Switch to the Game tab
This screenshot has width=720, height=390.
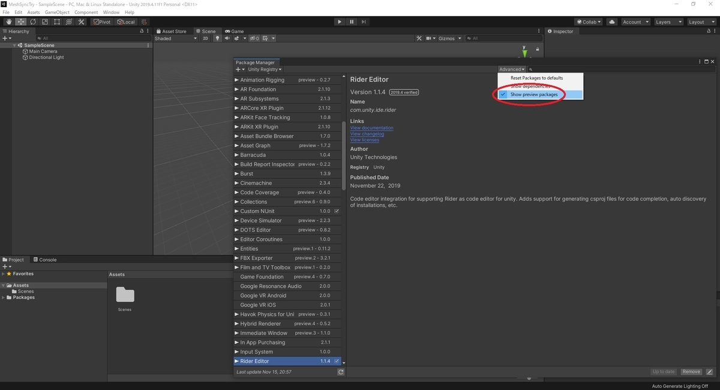(235, 31)
